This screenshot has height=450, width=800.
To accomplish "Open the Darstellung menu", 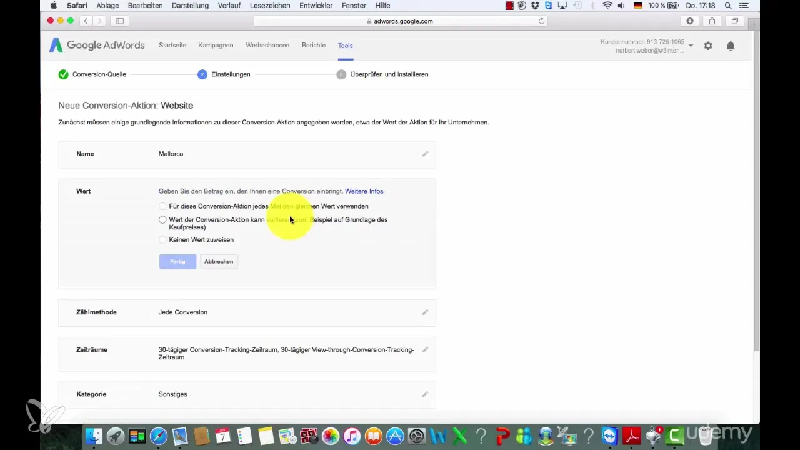I will (x=191, y=6).
